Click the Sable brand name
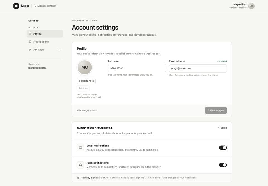 tap(25, 6)
